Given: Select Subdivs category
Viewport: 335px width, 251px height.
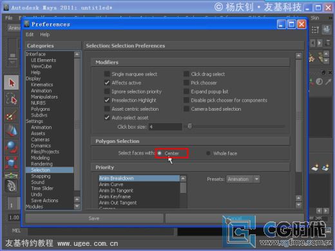Looking at the screenshot, I should pyautogui.click(x=39, y=115).
